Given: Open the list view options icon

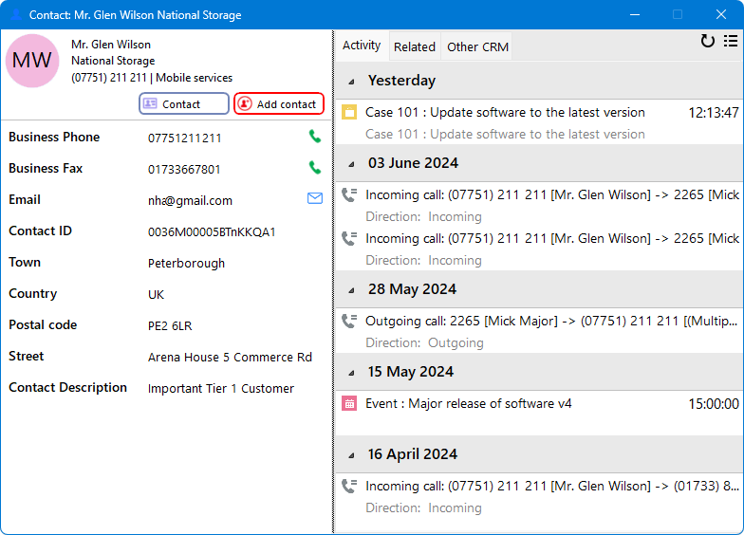Looking at the screenshot, I should pos(730,41).
